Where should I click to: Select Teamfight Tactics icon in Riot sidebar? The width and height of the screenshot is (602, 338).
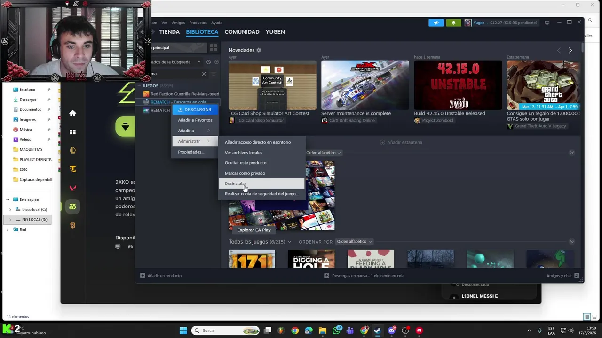click(x=72, y=169)
